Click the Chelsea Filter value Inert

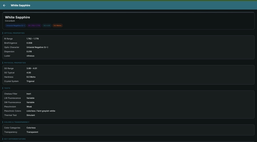point(29,94)
